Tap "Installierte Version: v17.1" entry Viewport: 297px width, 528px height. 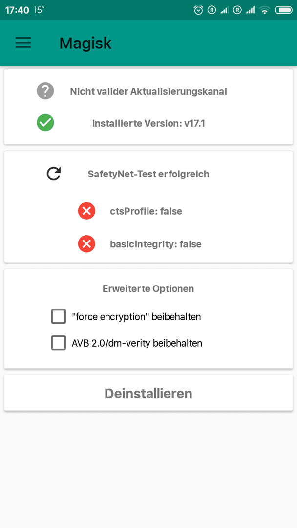[x=148, y=123]
